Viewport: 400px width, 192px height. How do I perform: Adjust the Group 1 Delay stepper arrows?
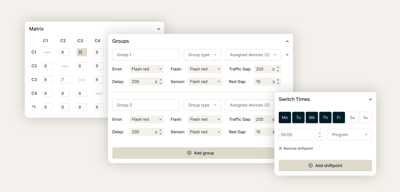pos(160,82)
